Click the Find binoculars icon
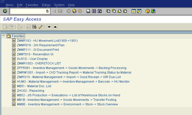The height and width of the screenshot is (115, 192). (94, 11)
